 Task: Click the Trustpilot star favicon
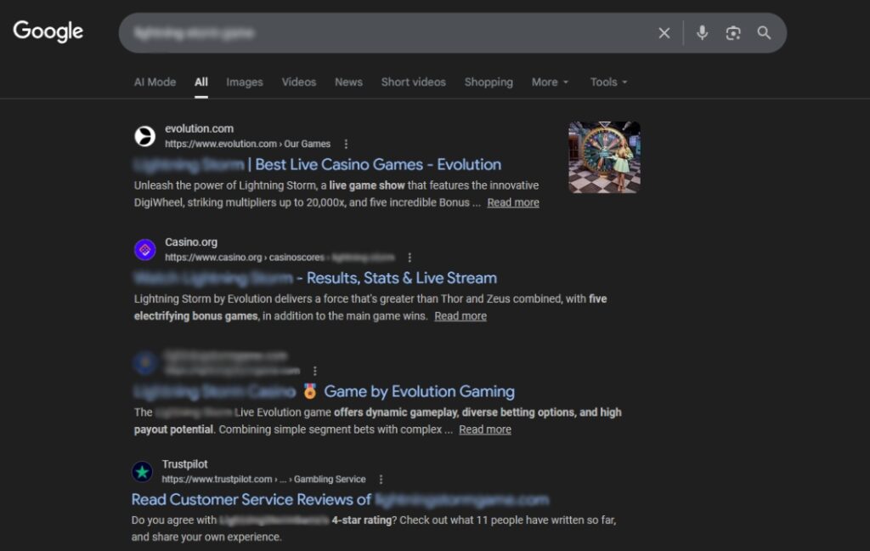(143, 471)
